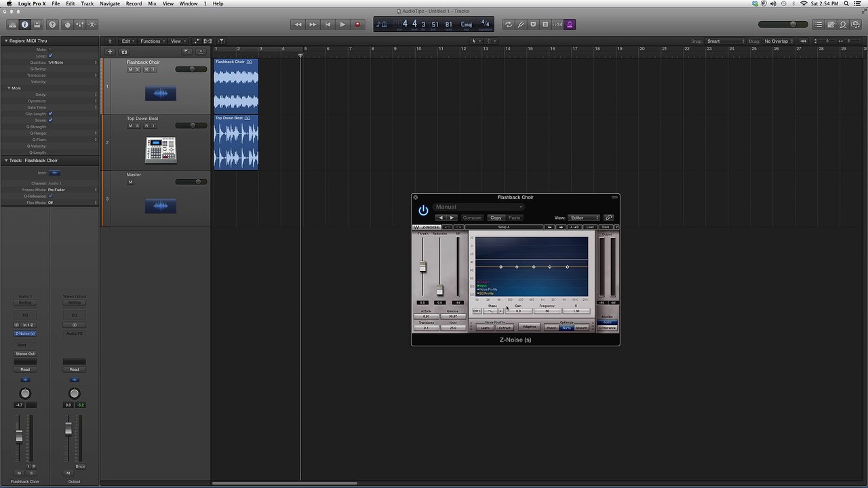The image size is (868, 488).
Task: Click the Noise Profile Extract button
Action: click(x=505, y=328)
